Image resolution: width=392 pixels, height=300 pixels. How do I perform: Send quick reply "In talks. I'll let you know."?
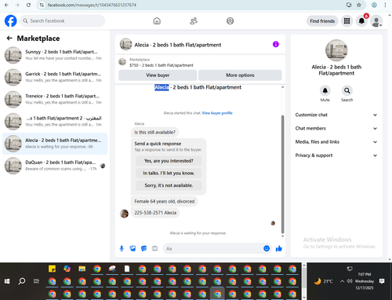[169, 173]
